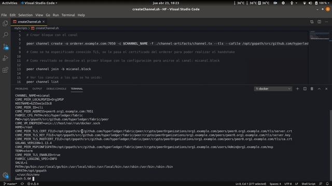Click the screen recording indicator icon
This screenshot has height=186, width=332.
(275, 3)
